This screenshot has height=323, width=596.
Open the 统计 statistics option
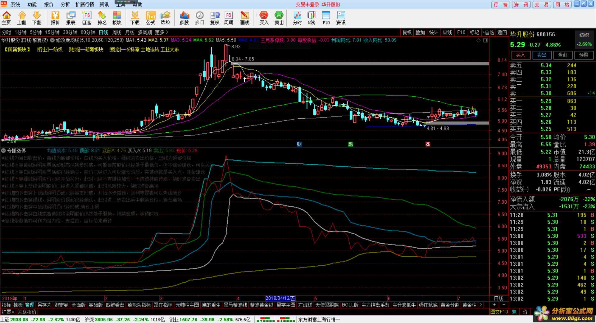click(434, 32)
